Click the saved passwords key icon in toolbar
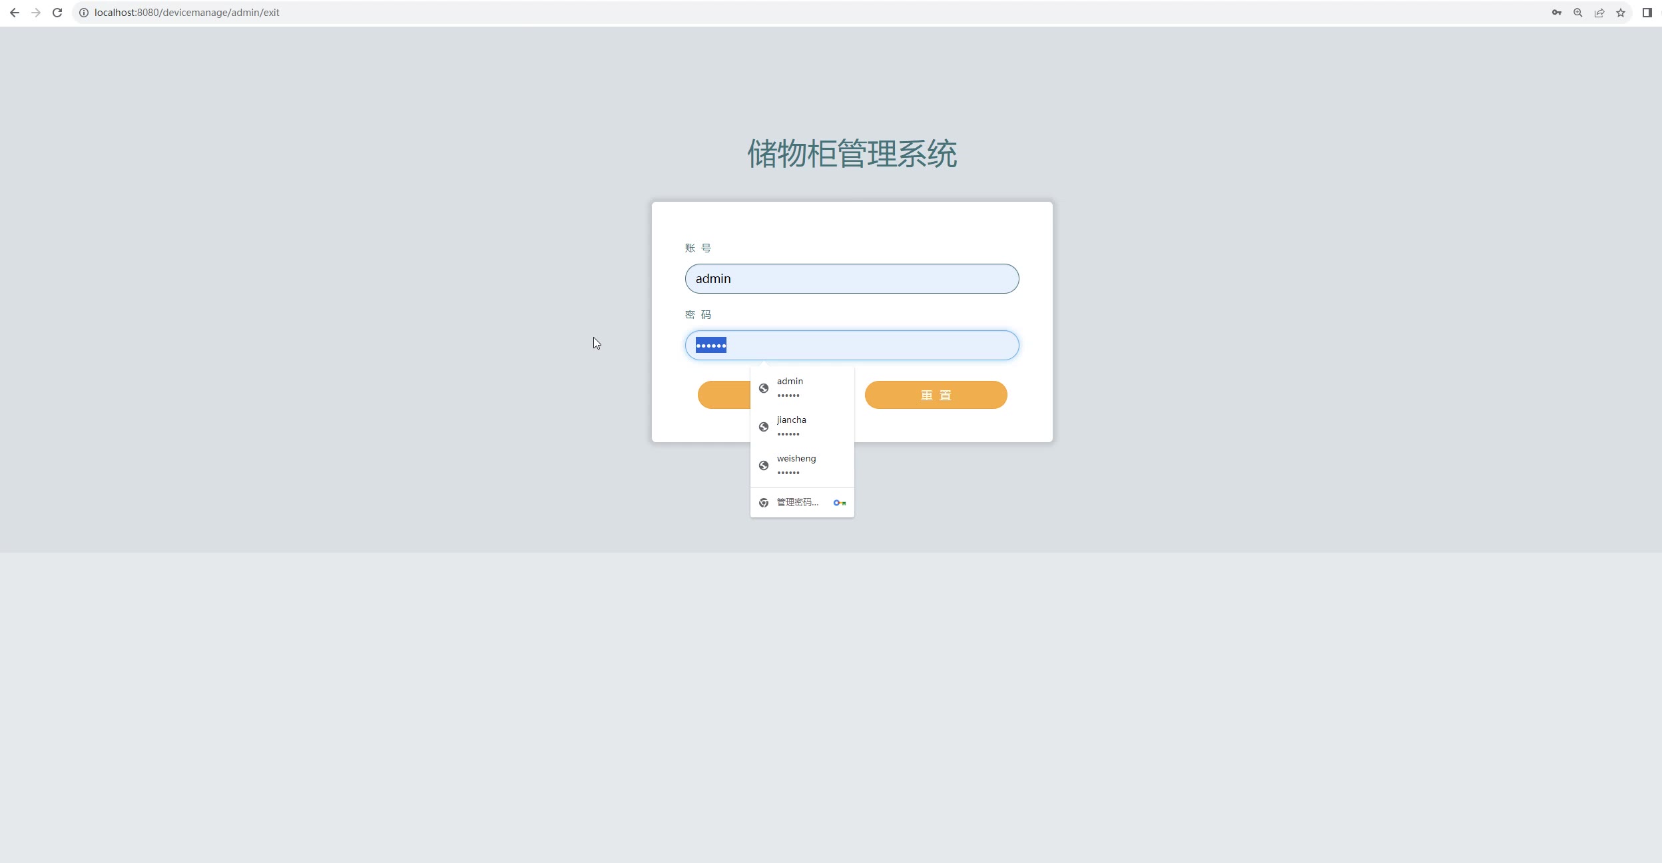 coord(1557,13)
